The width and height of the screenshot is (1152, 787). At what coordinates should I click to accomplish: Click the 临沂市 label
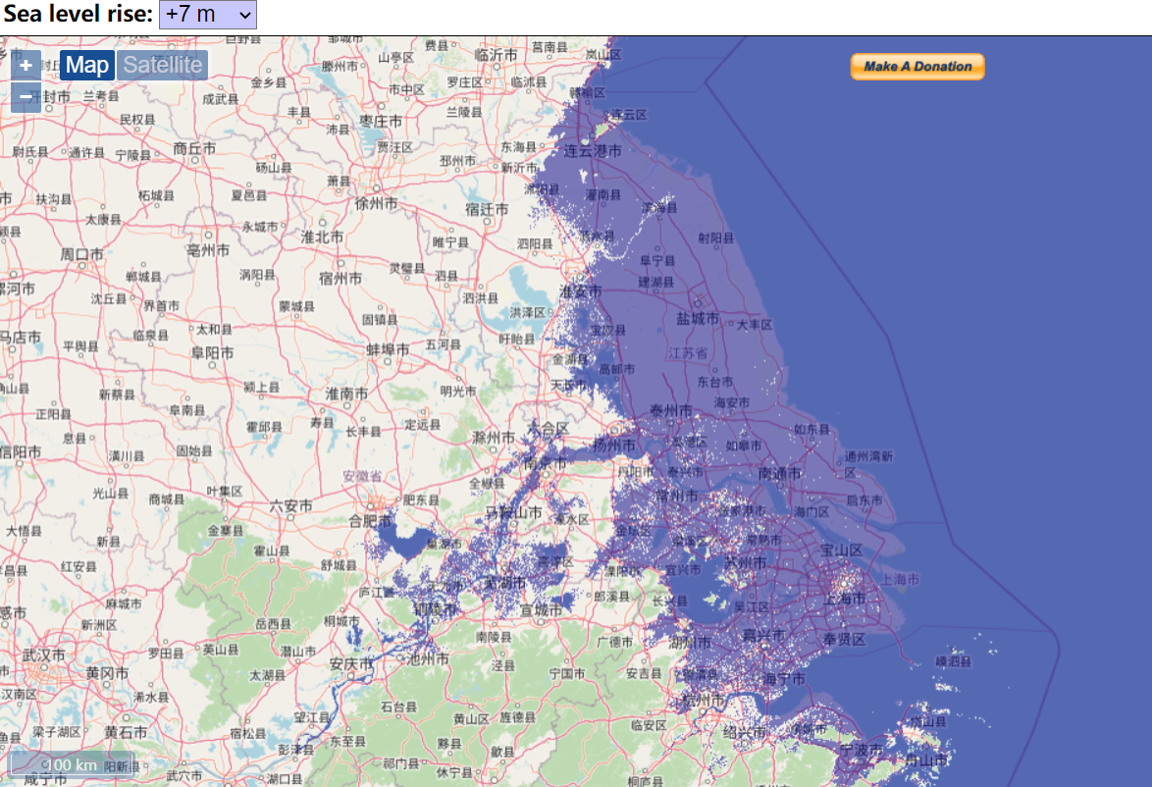(496, 55)
